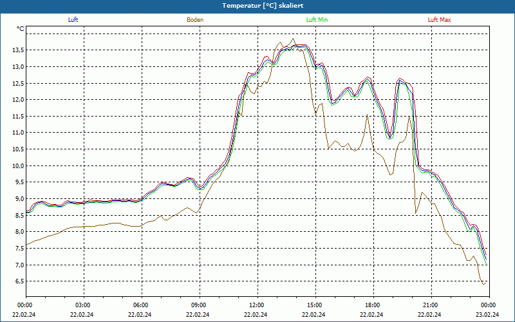Image resolution: width=515 pixels, height=322 pixels.
Task: Click the '13,0' y-axis value
Action: (19, 67)
